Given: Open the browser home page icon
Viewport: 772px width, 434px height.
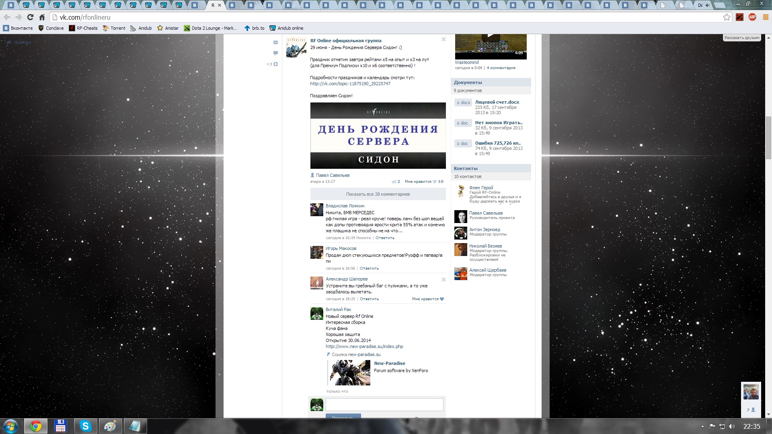Looking at the screenshot, I should (42, 17).
